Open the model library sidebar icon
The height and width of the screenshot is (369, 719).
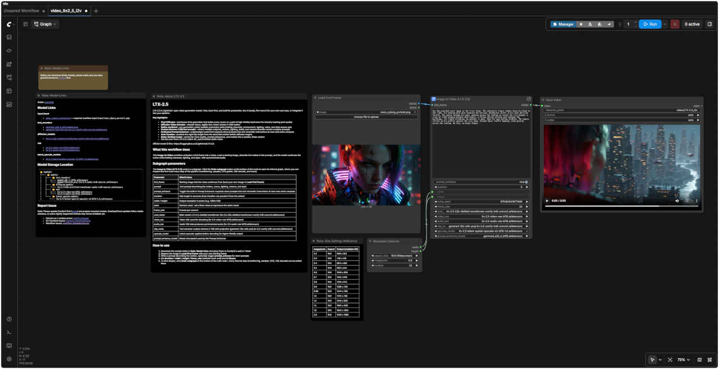click(x=9, y=64)
